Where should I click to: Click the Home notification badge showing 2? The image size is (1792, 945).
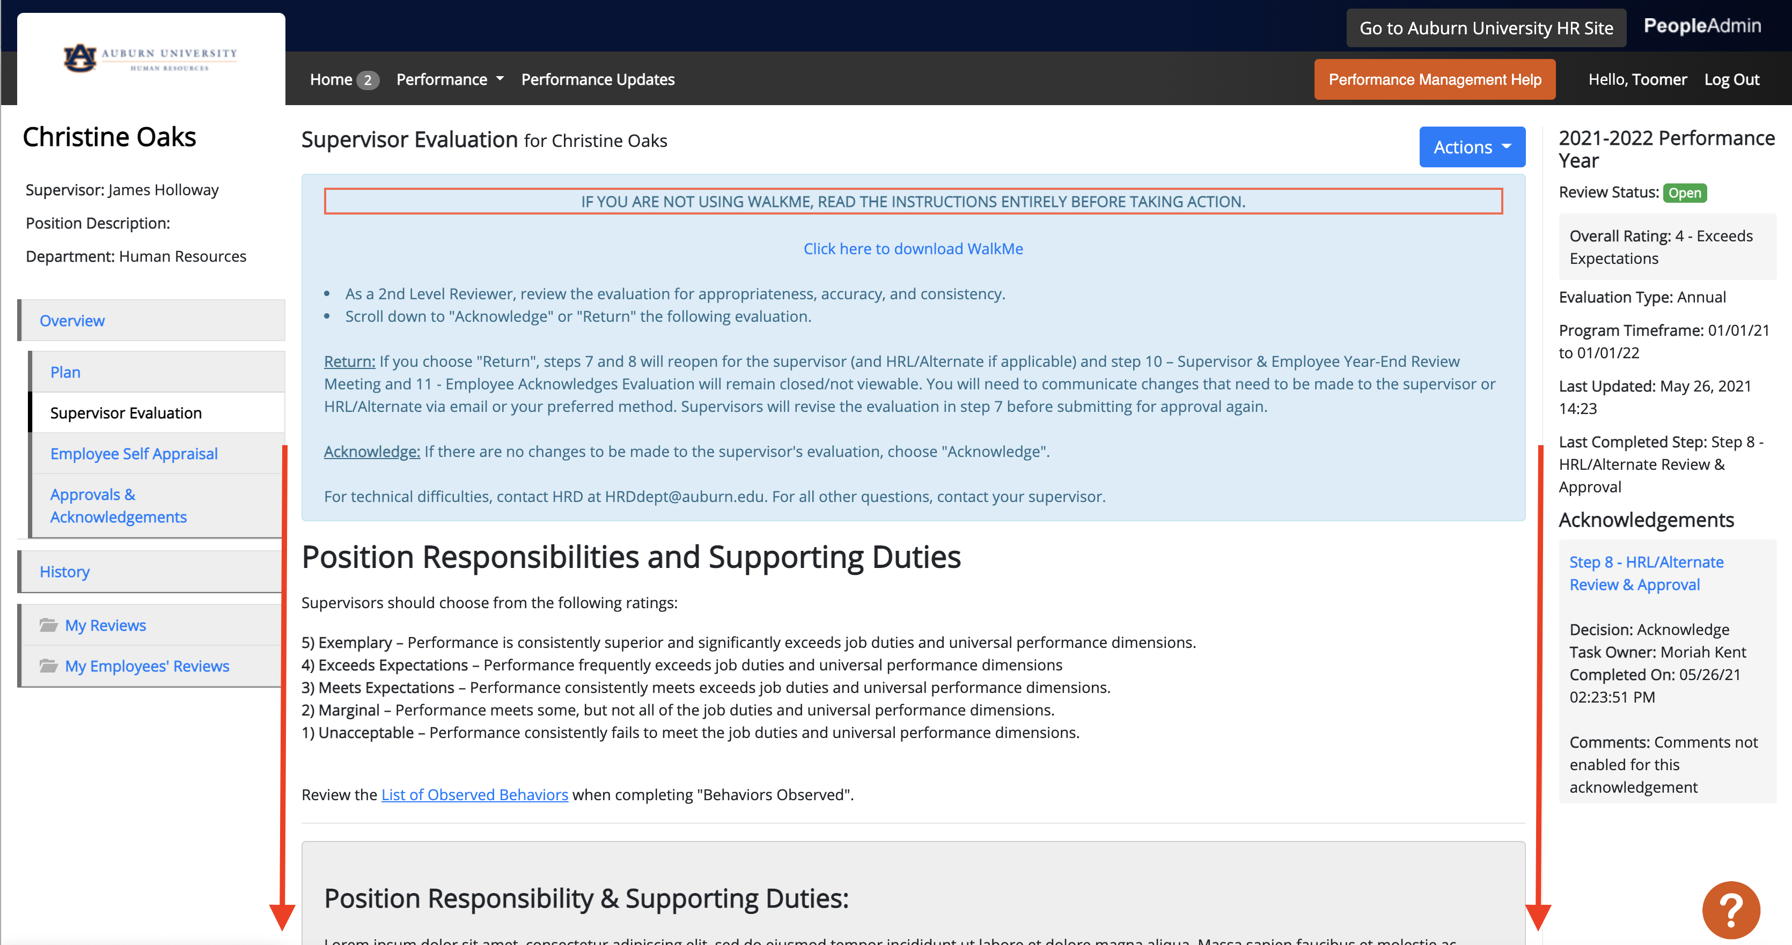point(368,80)
